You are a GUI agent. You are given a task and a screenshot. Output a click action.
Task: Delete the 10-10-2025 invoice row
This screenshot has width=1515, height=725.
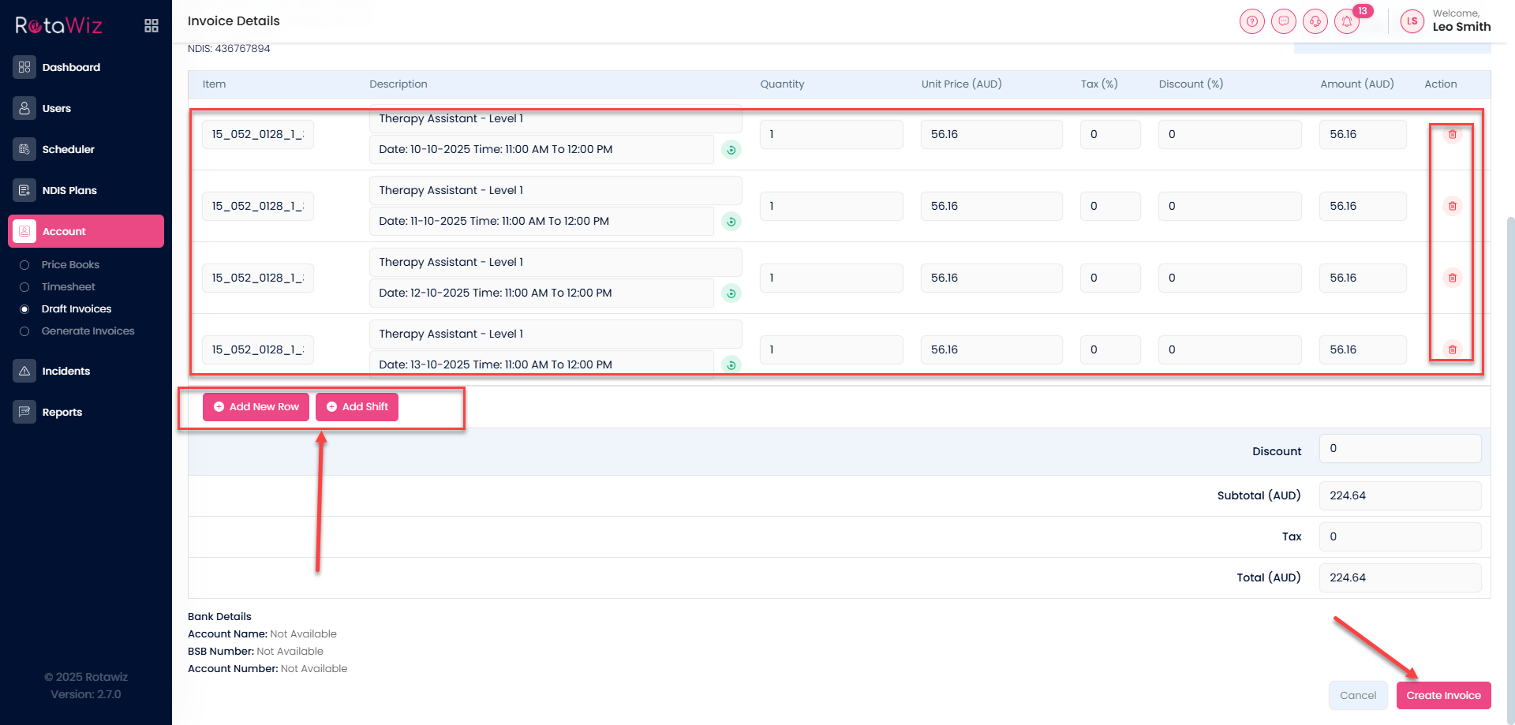tap(1452, 134)
